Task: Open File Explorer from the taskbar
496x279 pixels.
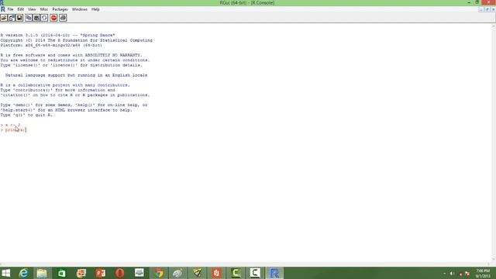Action: point(42,273)
